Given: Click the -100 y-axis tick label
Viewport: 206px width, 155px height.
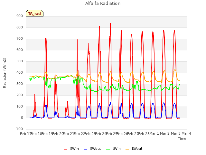Looking at the screenshot, I should [19, 129].
